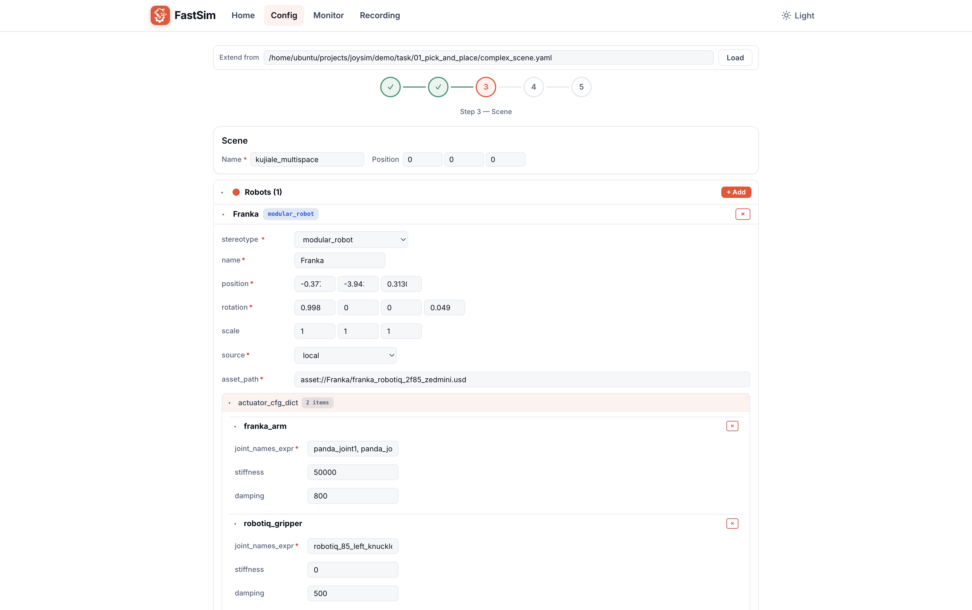The width and height of the screenshot is (972, 610).
Task: Open the Config nav item
Action: point(284,15)
